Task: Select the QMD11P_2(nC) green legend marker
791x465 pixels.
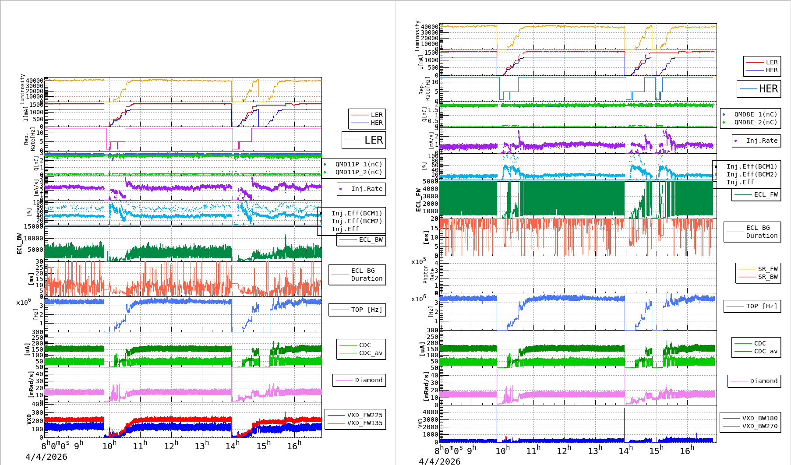Action: click(325, 173)
